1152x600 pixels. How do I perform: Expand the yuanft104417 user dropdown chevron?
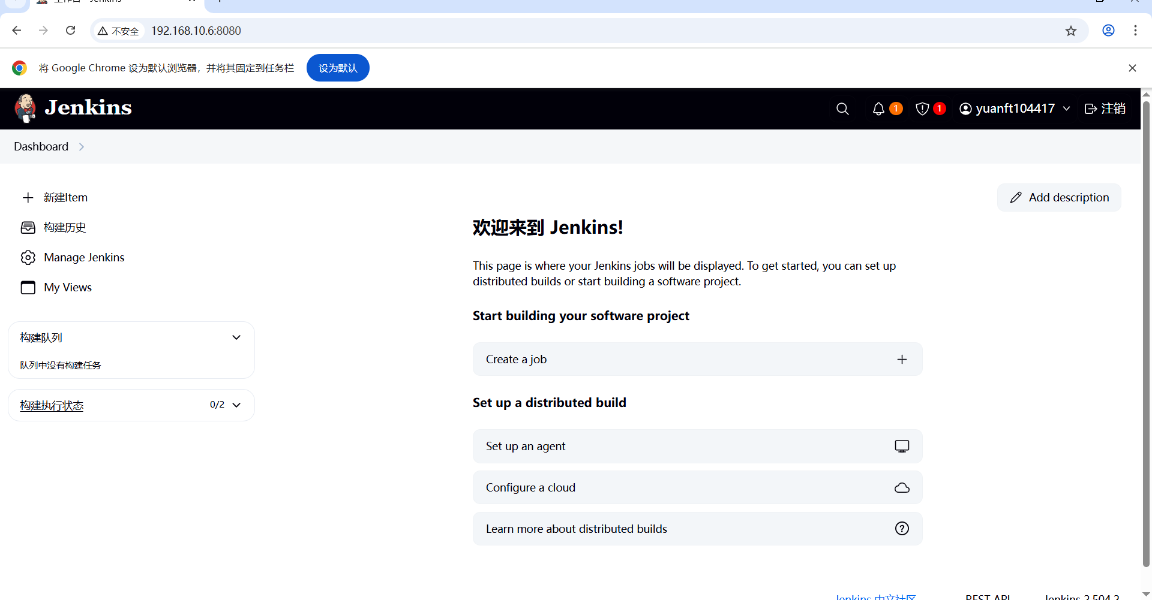(x=1066, y=108)
